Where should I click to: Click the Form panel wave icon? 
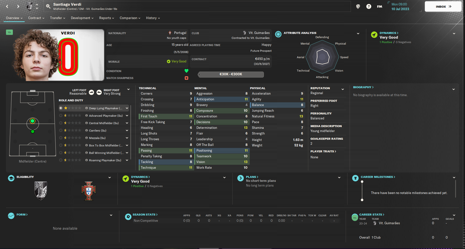coord(11,216)
